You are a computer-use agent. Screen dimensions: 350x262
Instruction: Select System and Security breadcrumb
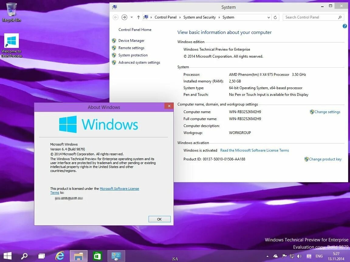tap(199, 17)
